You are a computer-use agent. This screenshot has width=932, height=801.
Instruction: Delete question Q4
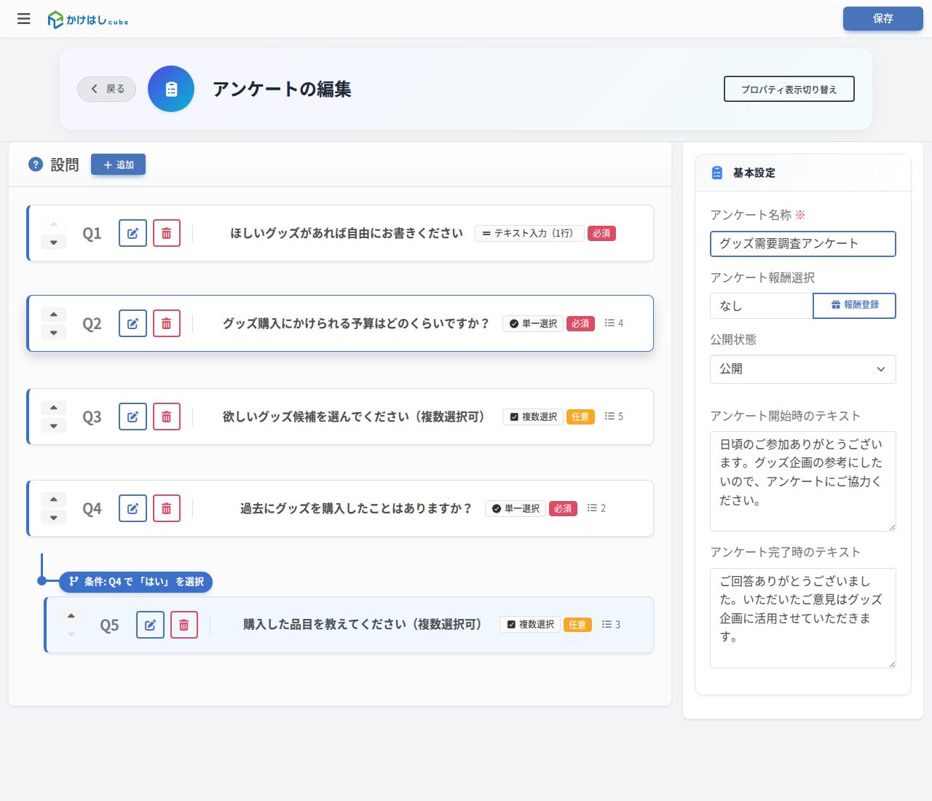[x=166, y=508]
